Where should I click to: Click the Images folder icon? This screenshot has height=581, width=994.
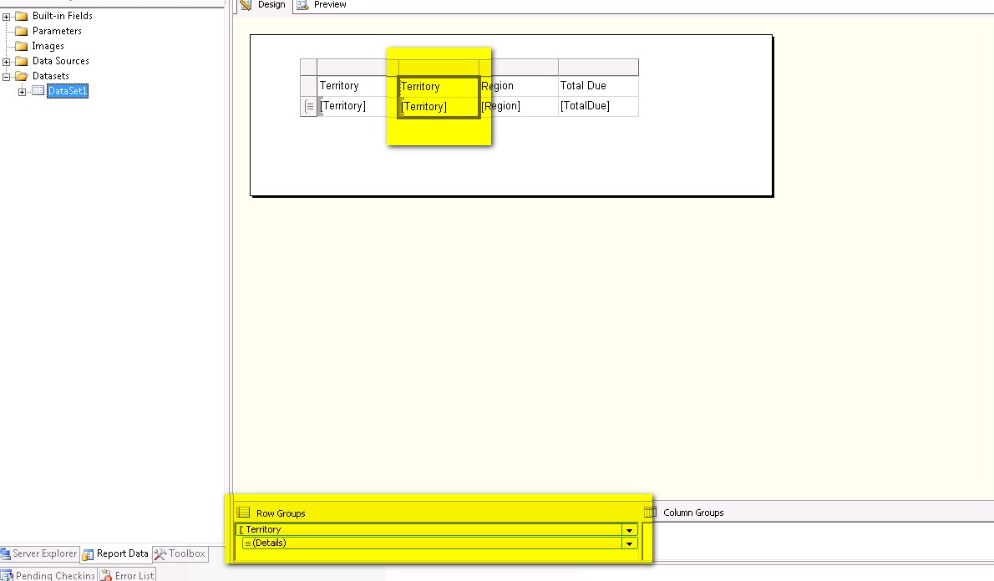pos(21,46)
